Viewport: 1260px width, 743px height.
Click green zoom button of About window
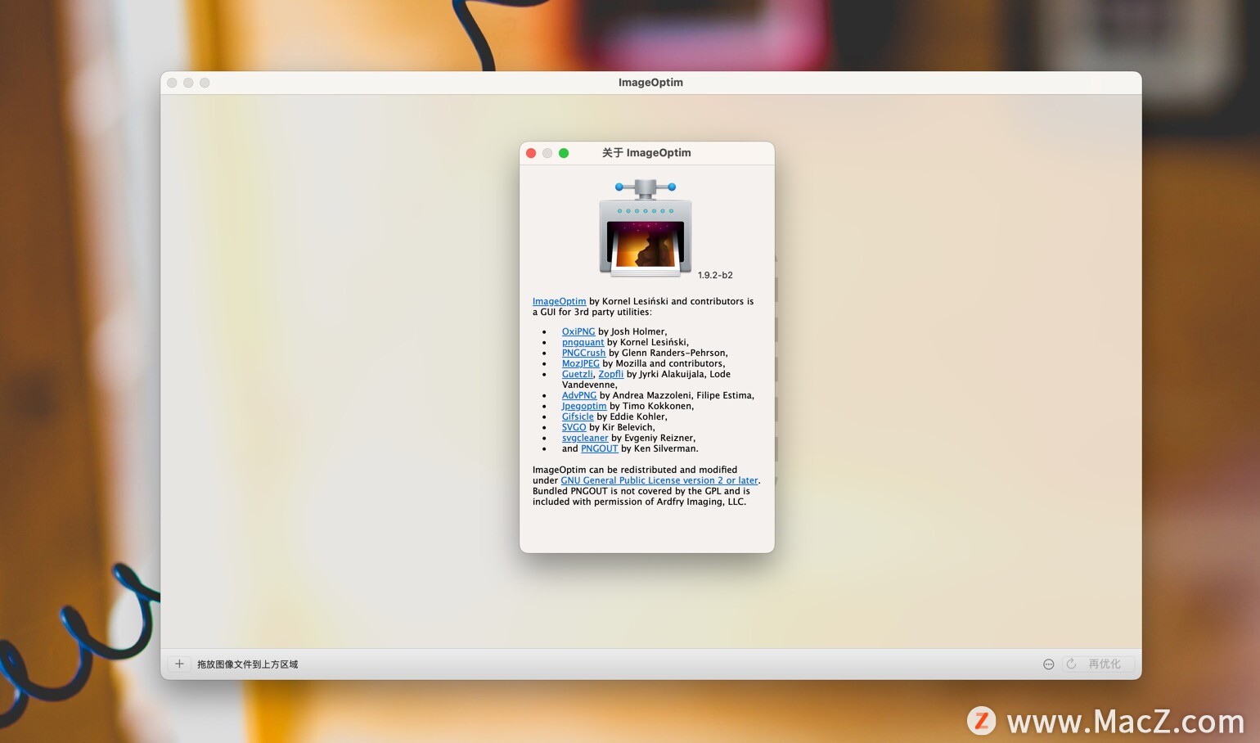point(564,153)
